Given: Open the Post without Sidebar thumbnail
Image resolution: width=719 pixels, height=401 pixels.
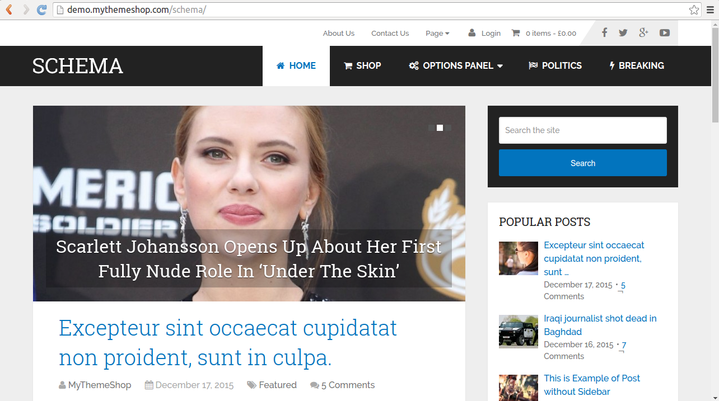Looking at the screenshot, I should (519, 388).
